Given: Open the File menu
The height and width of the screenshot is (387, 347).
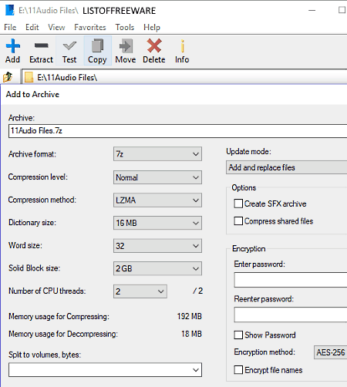Looking at the screenshot, I should pyautogui.click(x=10, y=27).
